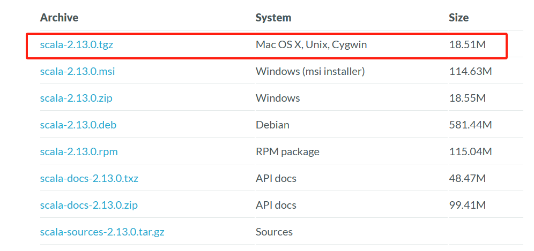The width and height of the screenshot is (534, 251).
Task: Click the 115.04M size value
Action: pos(470,151)
